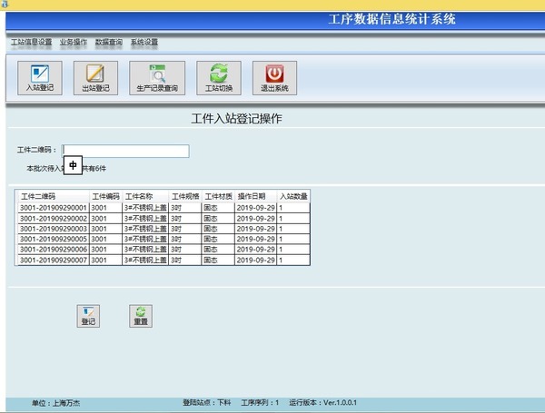Open the 系统设置 menu
This screenshot has width=545, height=413.
pos(144,43)
